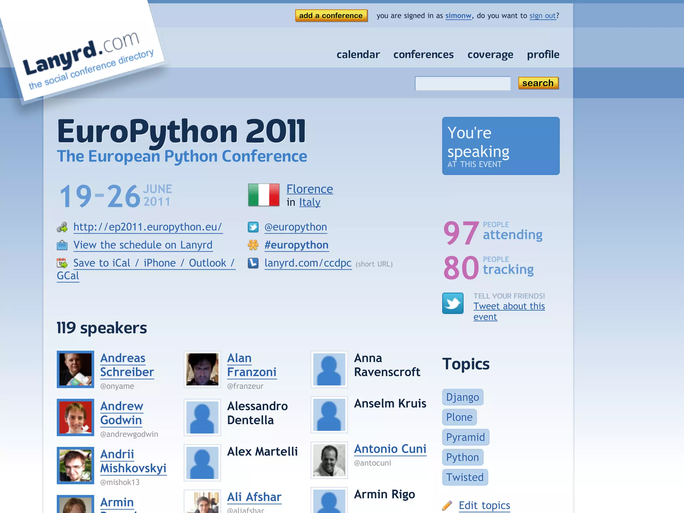This screenshot has height=513, width=684.
Task: Open Andrew Godwin's avatar photo
Action: point(75,417)
